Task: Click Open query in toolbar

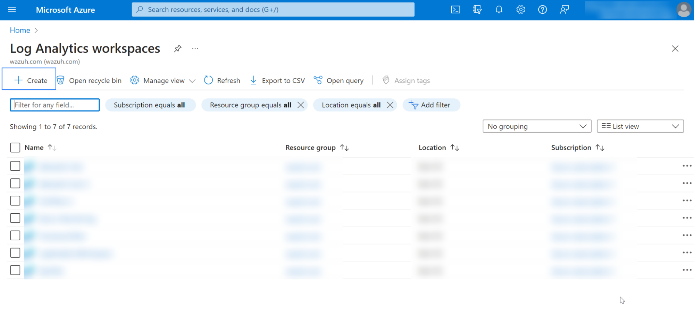Action: (x=338, y=81)
